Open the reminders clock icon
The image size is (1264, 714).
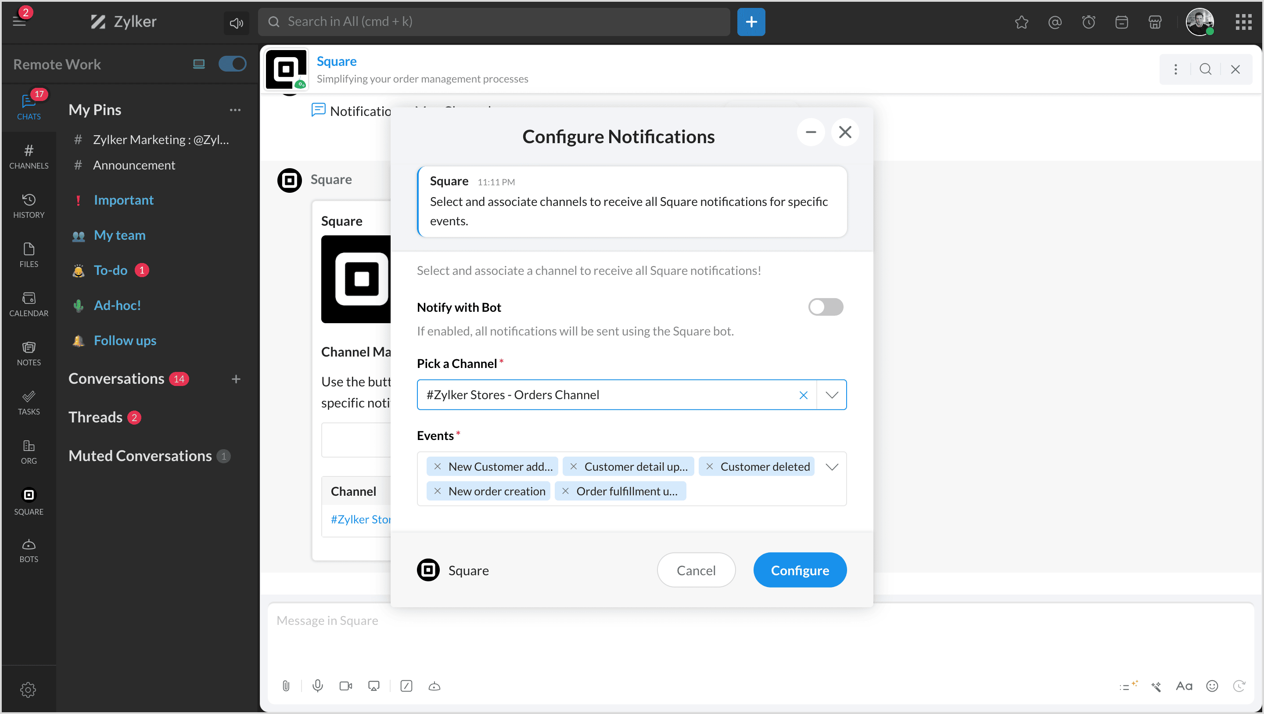point(1088,22)
